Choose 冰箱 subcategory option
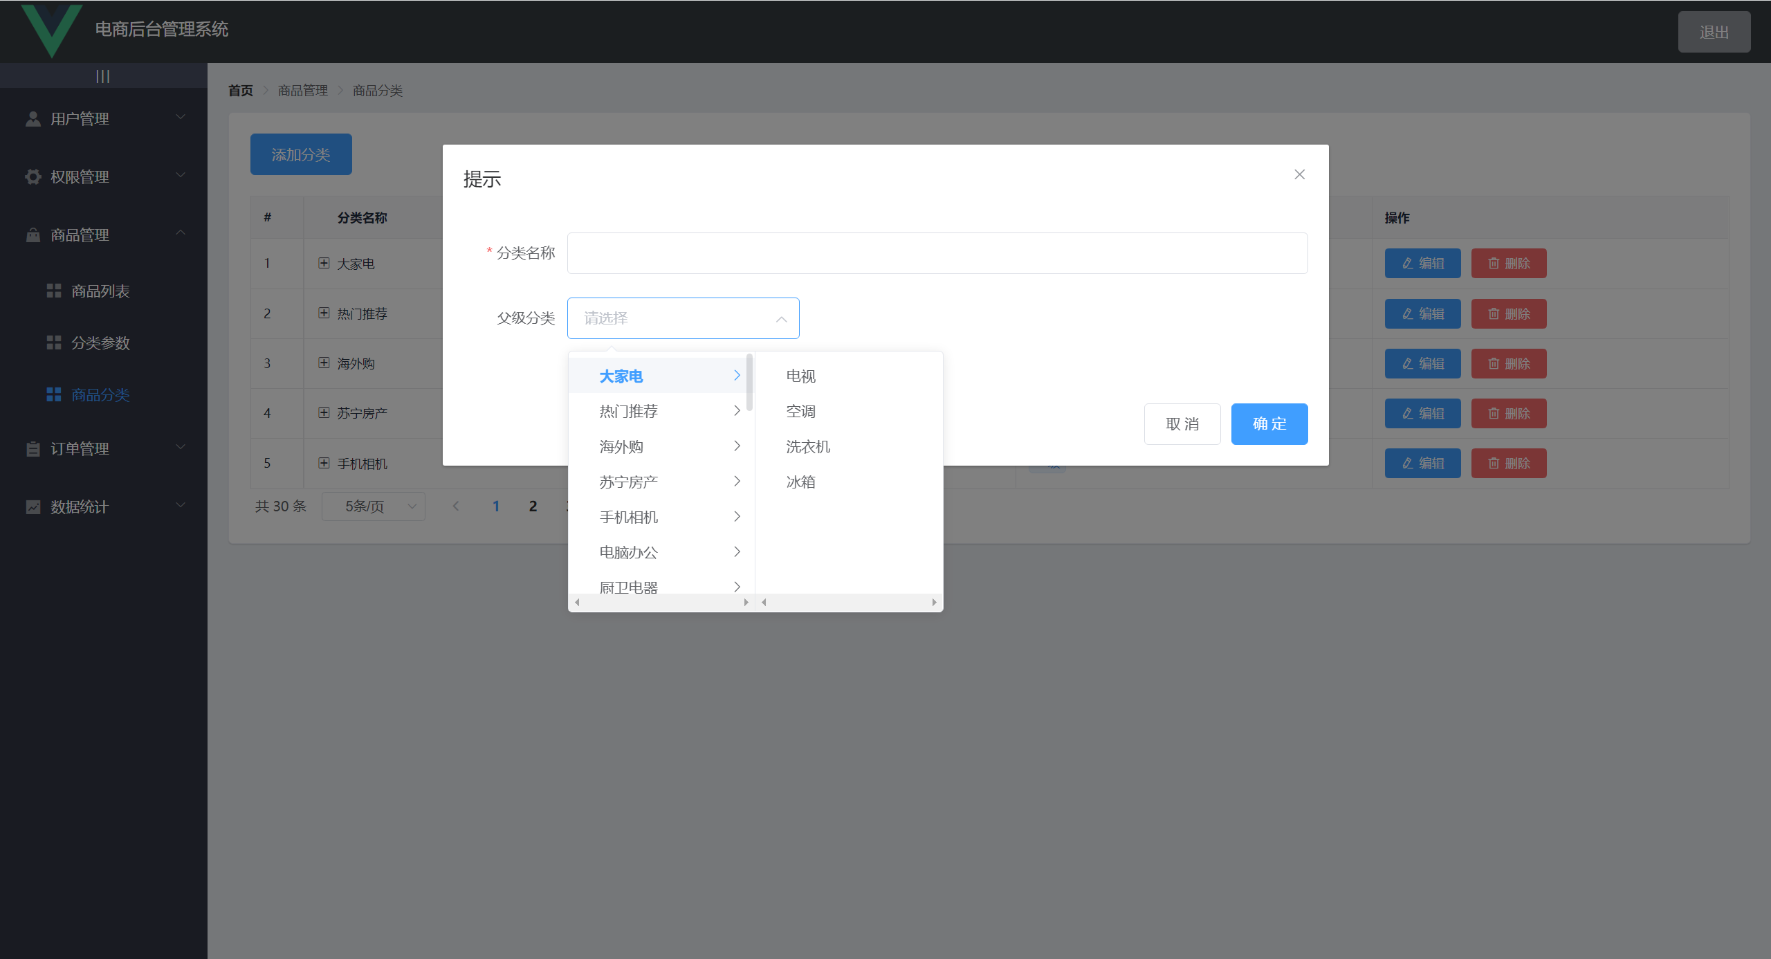 point(849,482)
